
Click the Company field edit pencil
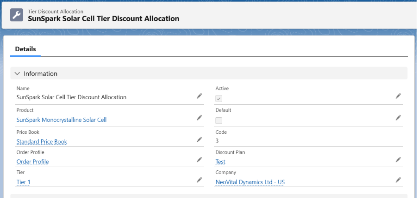(398, 180)
